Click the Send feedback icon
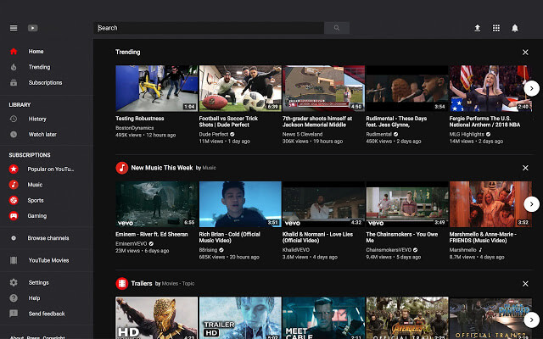Image resolution: width=543 pixels, height=339 pixels. click(x=14, y=314)
